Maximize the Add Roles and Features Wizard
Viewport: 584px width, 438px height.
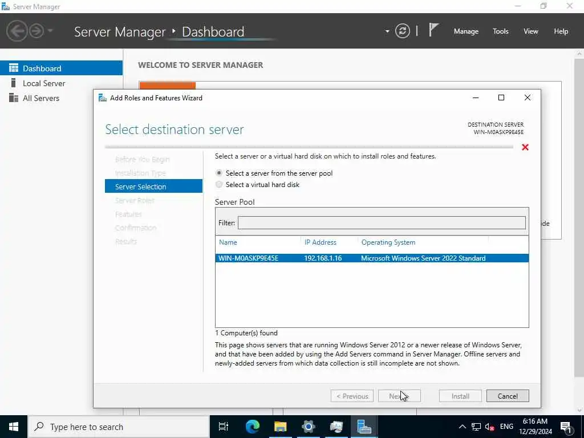[x=501, y=98]
